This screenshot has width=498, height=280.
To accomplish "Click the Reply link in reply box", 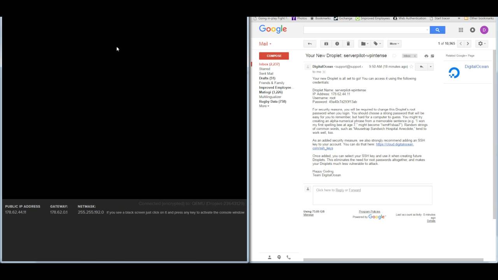I will (340, 190).
